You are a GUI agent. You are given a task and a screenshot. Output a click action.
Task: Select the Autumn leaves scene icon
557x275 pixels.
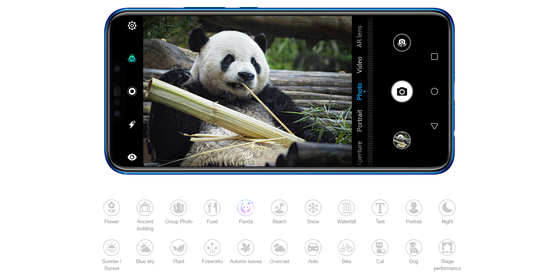coord(246,247)
